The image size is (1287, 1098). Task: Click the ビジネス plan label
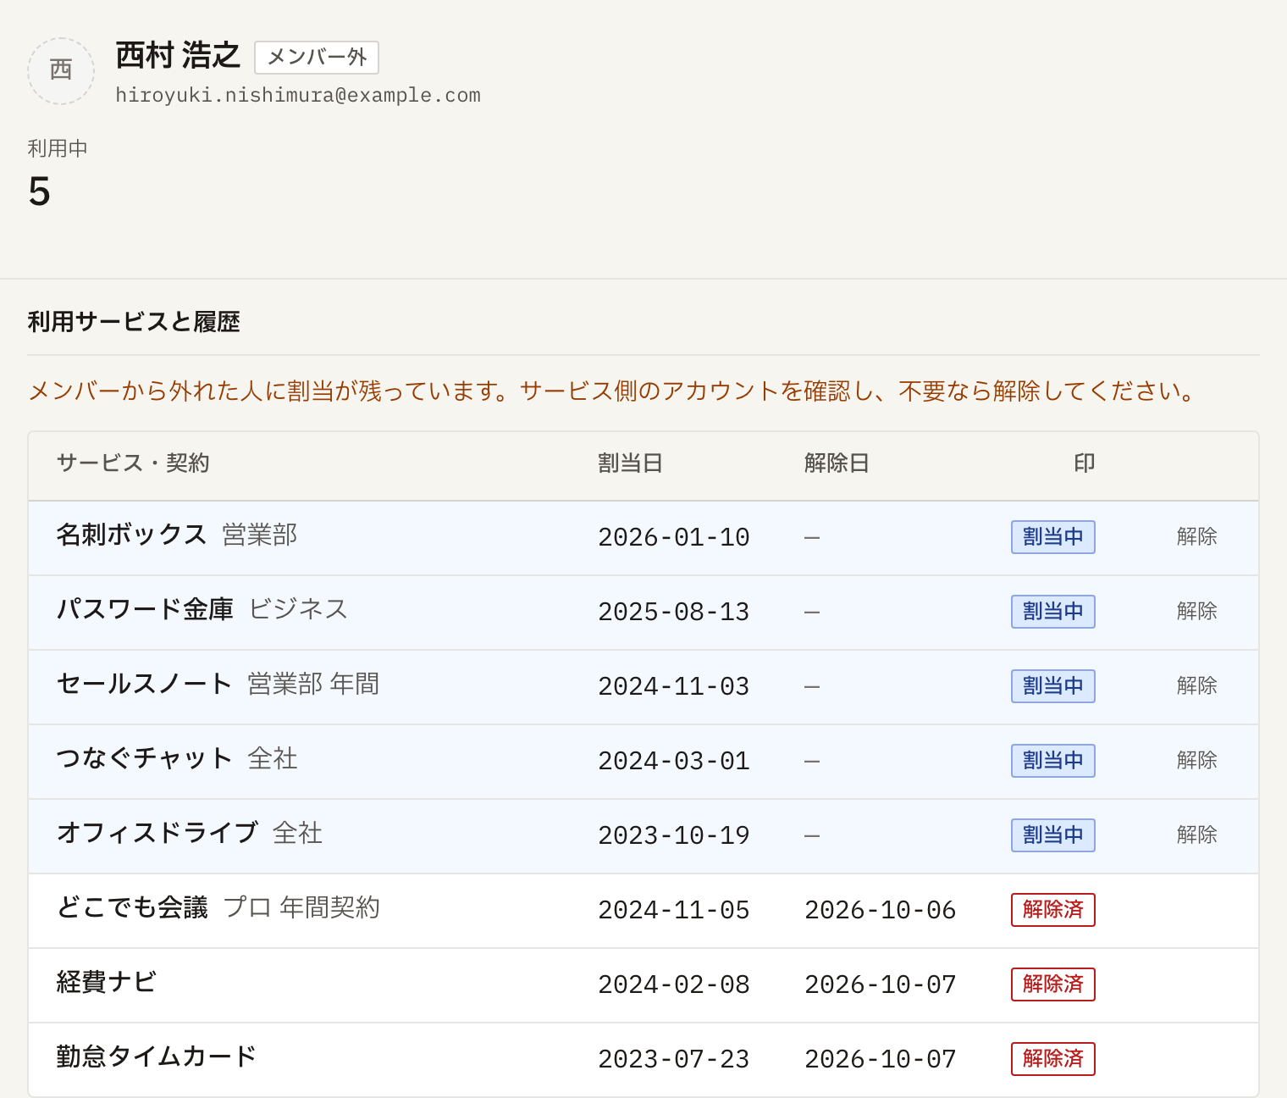298,609
